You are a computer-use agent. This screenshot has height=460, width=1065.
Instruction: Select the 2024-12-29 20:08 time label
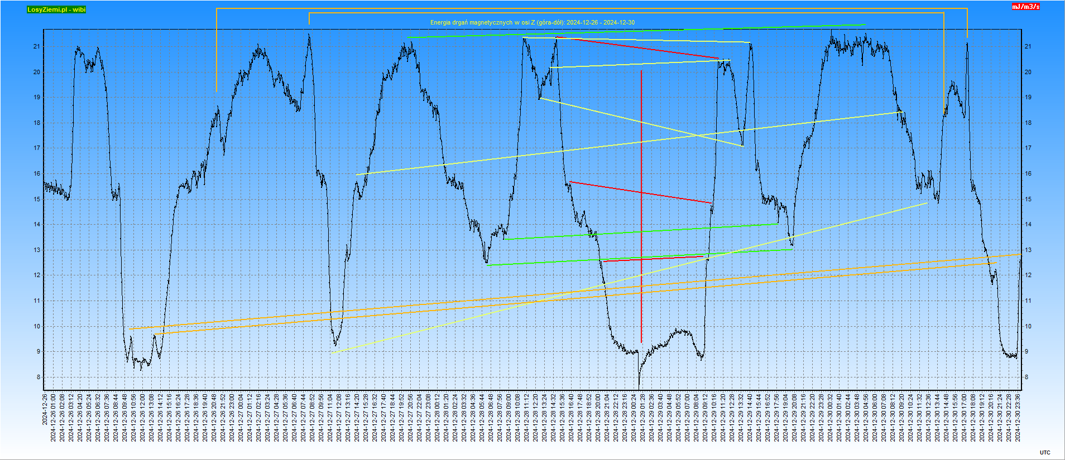(x=795, y=417)
